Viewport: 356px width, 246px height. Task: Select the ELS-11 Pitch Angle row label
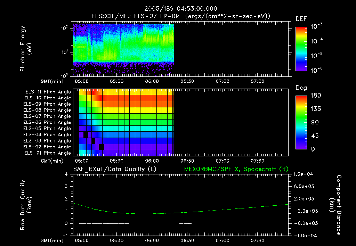point(48,92)
